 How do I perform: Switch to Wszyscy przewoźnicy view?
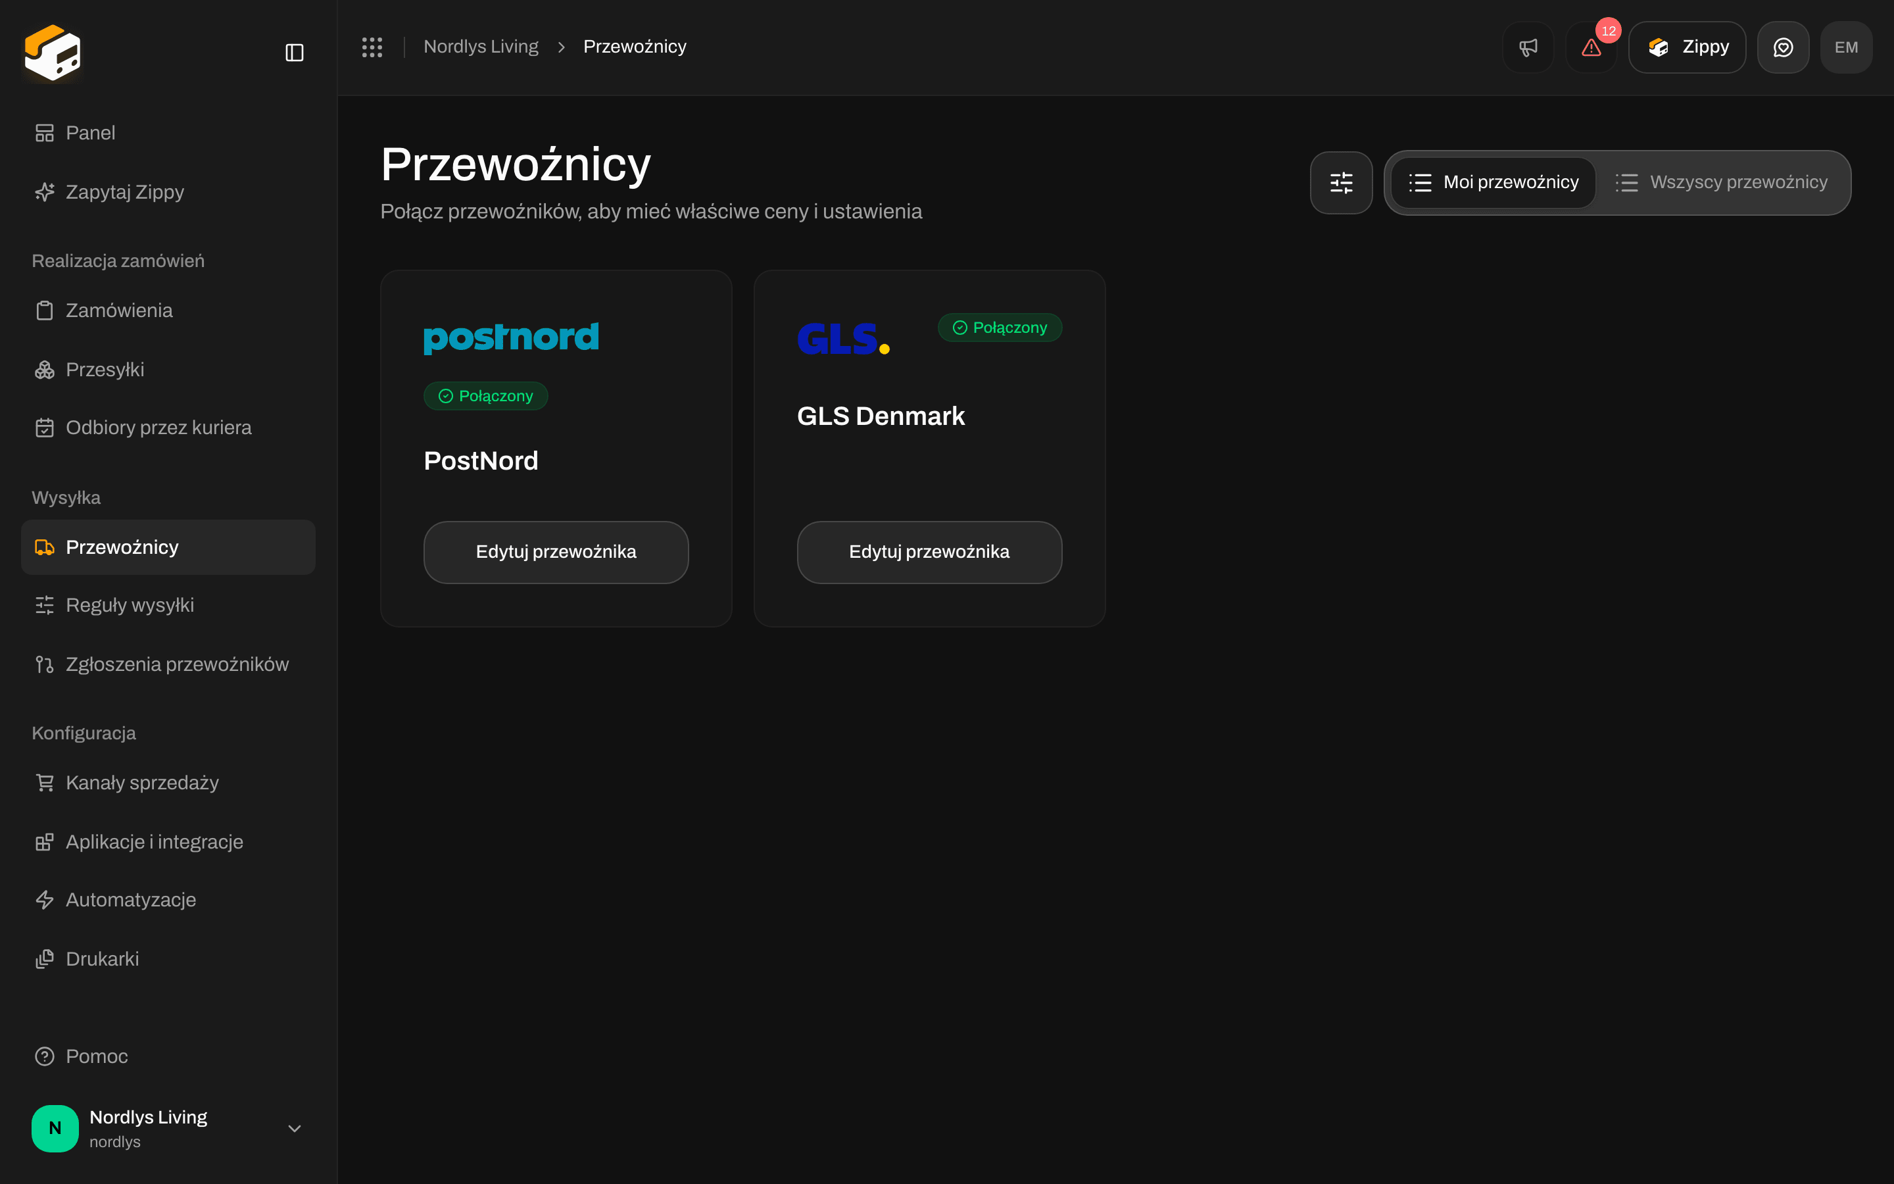click(x=1722, y=182)
